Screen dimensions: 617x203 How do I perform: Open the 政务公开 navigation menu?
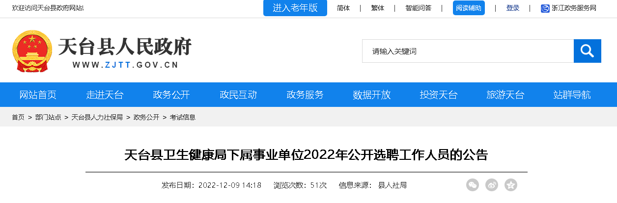(x=171, y=95)
